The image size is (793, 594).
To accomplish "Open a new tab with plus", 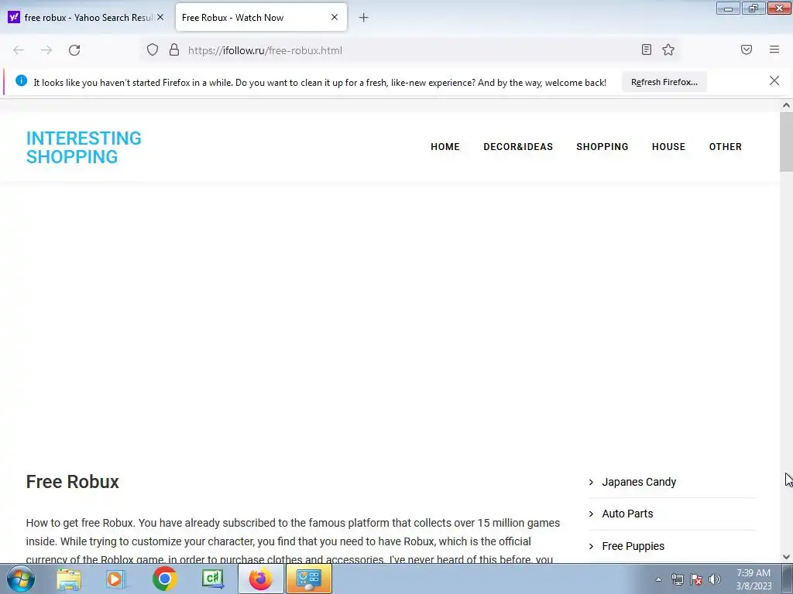I will [364, 18].
